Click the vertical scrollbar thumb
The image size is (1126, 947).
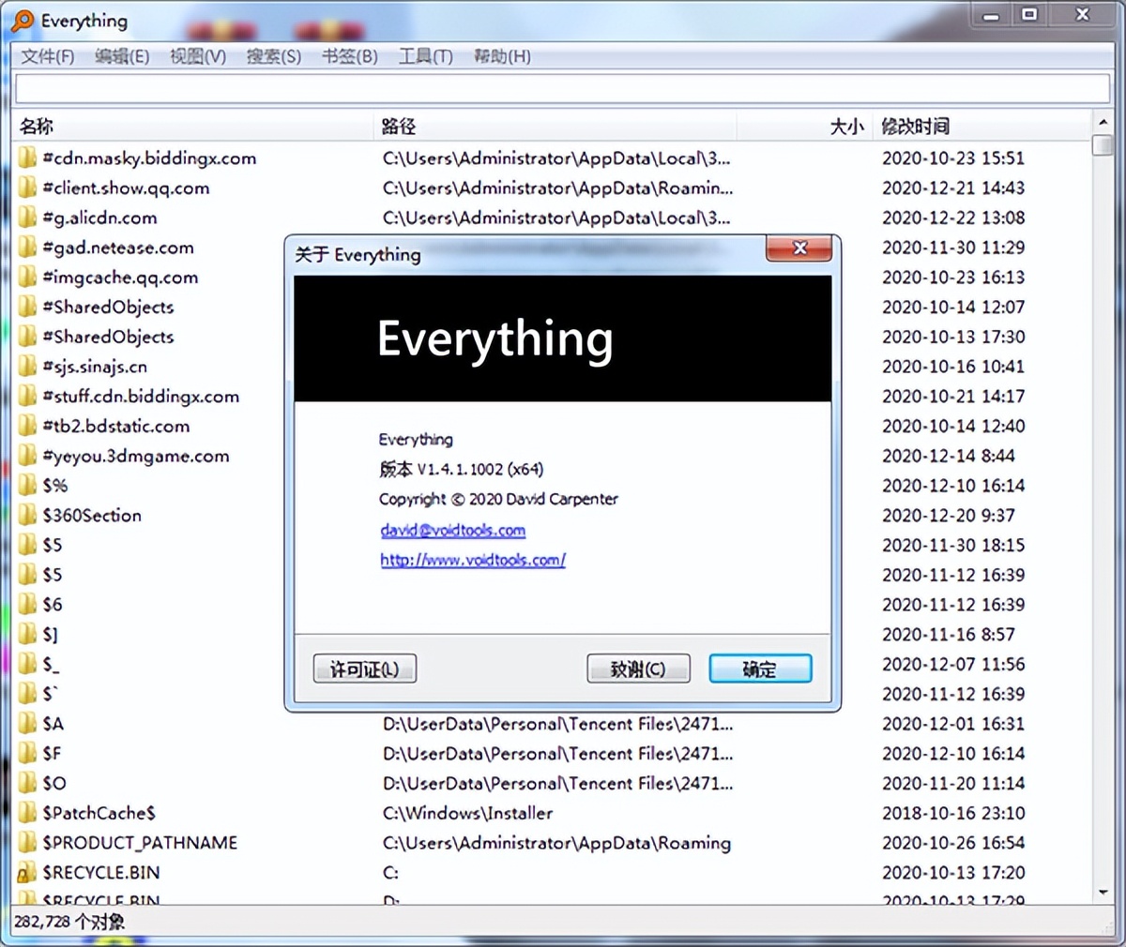tap(1103, 145)
